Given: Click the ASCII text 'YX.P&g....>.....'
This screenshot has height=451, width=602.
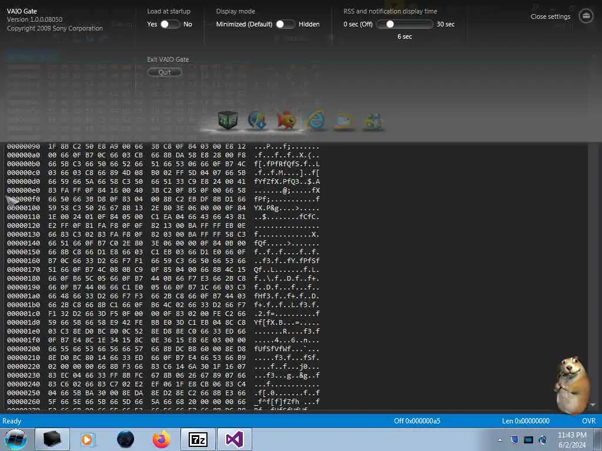Looking at the screenshot, I should click(287, 208).
